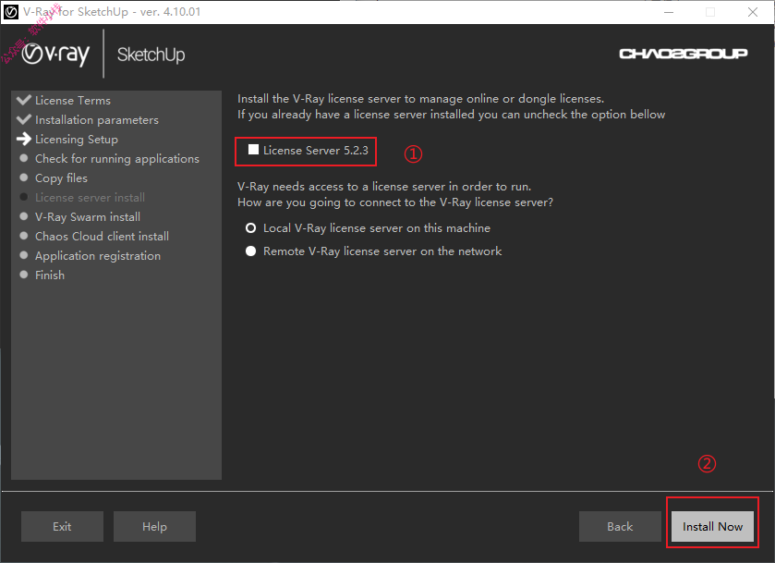Click the 'V-Ray needs access to a license server' line
The height and width of the screenshot is (563, 775).
point(384,187)
